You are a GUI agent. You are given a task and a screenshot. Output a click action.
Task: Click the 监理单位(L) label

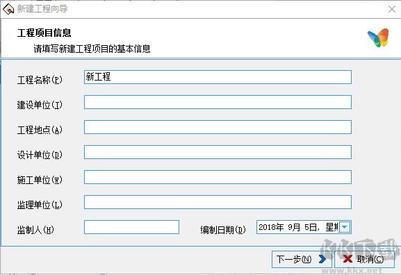(x=40, y=205)
